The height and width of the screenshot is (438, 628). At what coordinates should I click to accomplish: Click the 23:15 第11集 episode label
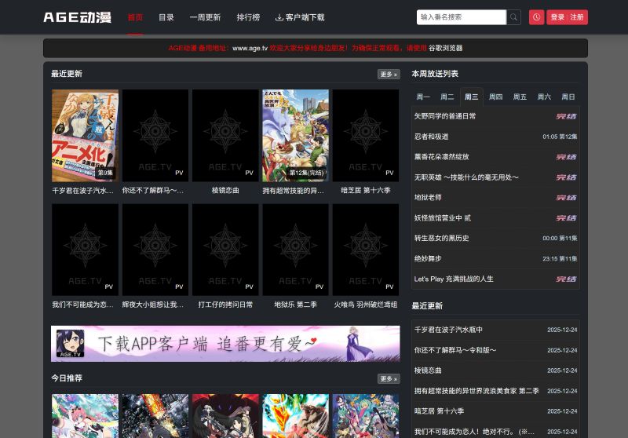[x=560, y=258]
